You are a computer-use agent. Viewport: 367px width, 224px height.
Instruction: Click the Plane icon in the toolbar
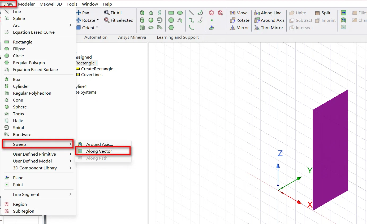211,28
